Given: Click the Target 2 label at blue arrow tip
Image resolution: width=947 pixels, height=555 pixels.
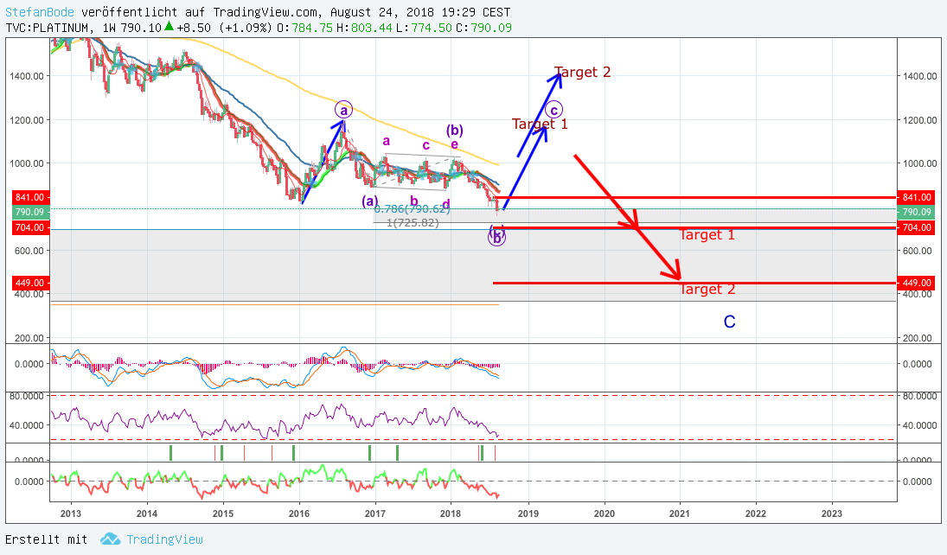Looking at the screenshot, I should (583, 73).
